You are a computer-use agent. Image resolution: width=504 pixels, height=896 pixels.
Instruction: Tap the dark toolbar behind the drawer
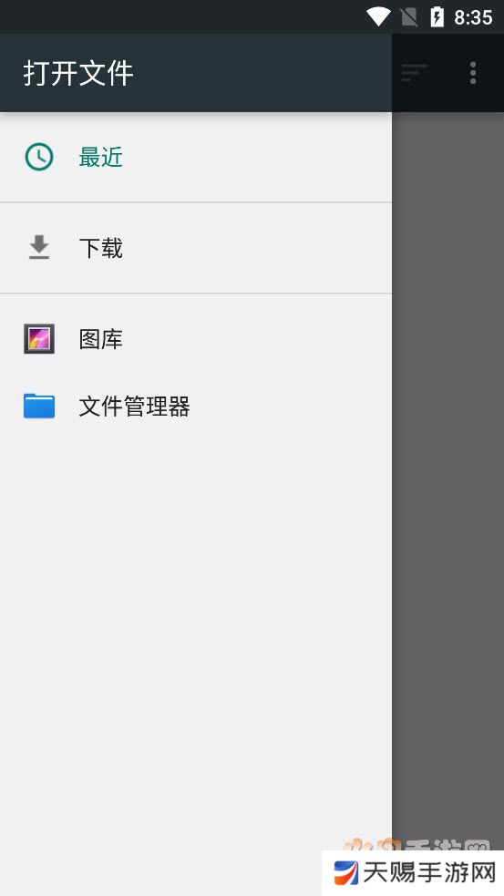pos(448,73)
